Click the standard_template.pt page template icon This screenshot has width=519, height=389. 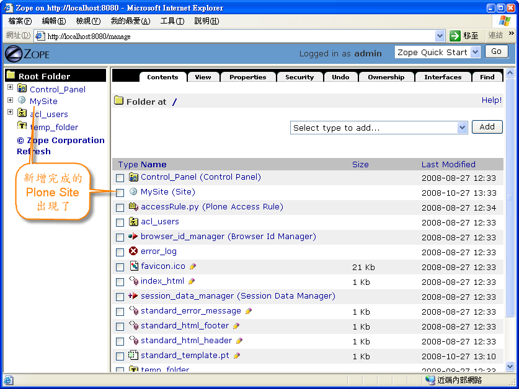tap(133, 356)
